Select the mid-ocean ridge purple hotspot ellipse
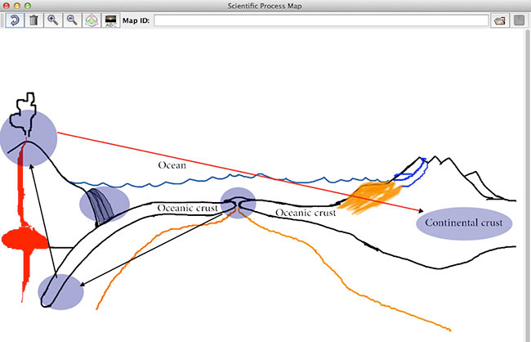Image resolution: width=531 pixels, height=342 pixels. click(238, 203)
